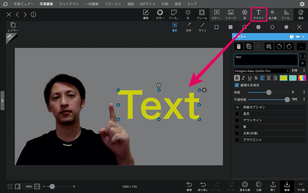308x193 pixels.
Task: Click the Text content input field
Action: coord(266,60)
